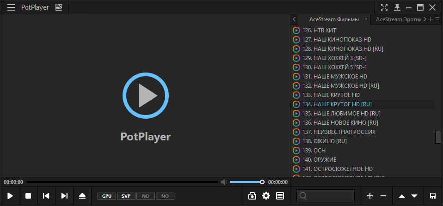Click the stream icon beside 137. НЕИЗВЕСТНАЯ РОССИЯ
The height and width of the screenshot is (206, 443).
coord(296,132)
